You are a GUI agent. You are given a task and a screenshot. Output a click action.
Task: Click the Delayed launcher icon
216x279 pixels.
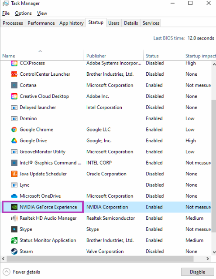[x=14, y=108]
